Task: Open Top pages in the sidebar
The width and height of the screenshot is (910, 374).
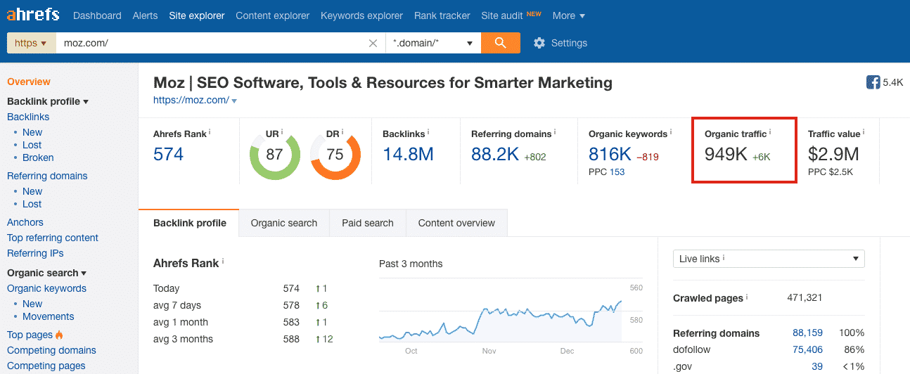Action: coord(30,335)
